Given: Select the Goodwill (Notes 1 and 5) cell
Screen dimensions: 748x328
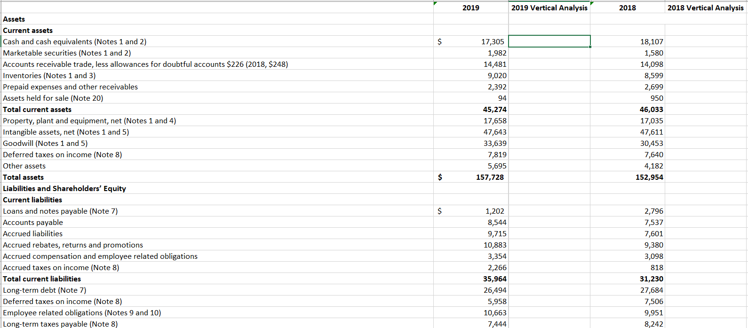Looking at the screenshot, I should [217, 143].
